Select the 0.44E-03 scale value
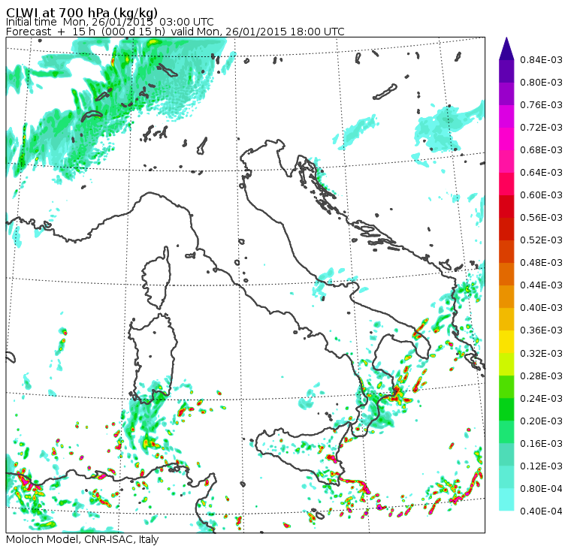The image size is (571, 549). tap(541, 285)
